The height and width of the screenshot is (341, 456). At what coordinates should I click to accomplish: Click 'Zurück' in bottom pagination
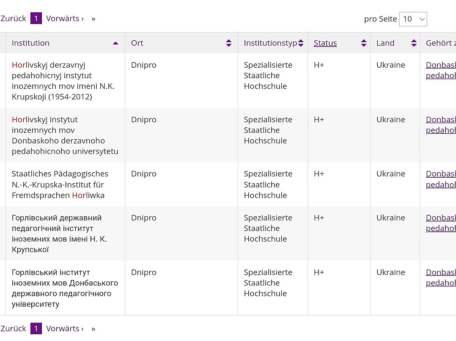coord(13,329)
